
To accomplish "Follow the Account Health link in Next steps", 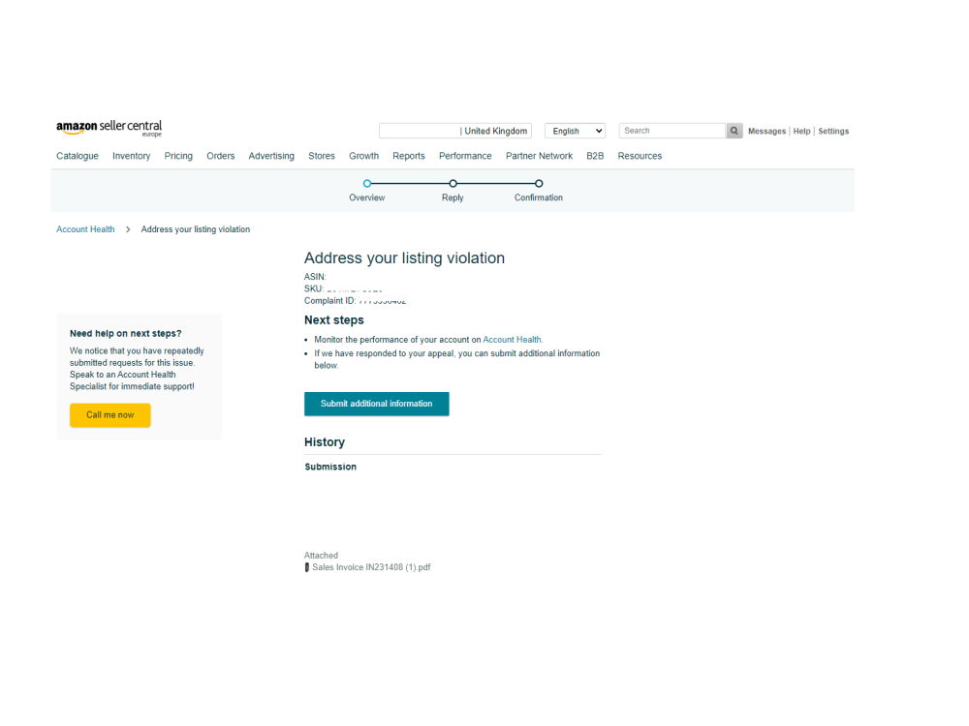I will click(x=512, y=340).
